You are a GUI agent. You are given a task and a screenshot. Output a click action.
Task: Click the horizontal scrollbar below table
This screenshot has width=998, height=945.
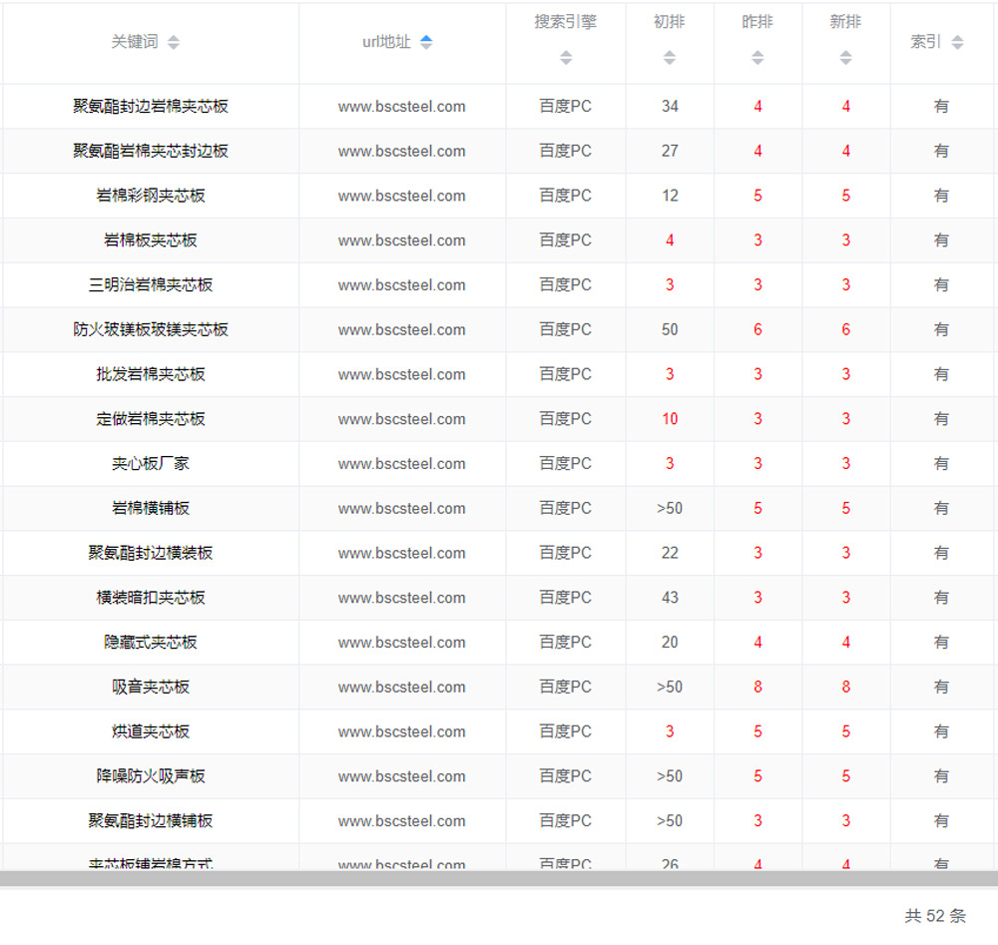(499, 878)
